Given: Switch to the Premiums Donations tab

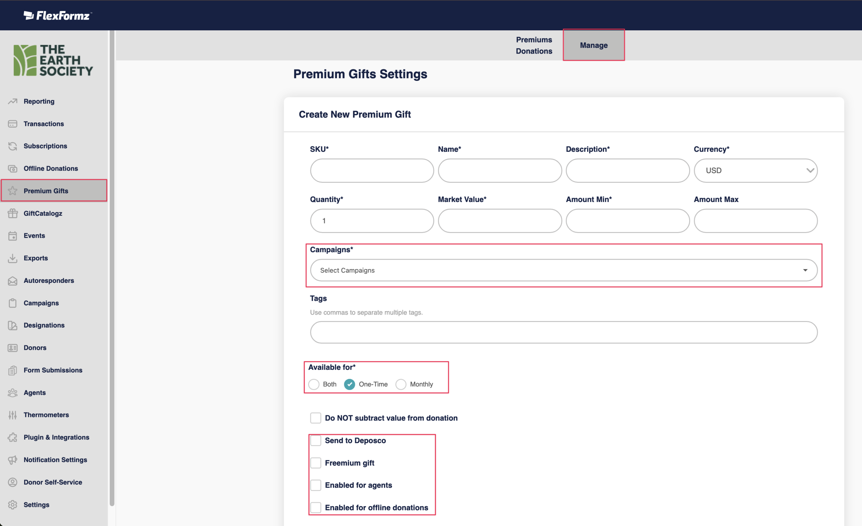Looking at the screenshot, I should click(534, 45).
